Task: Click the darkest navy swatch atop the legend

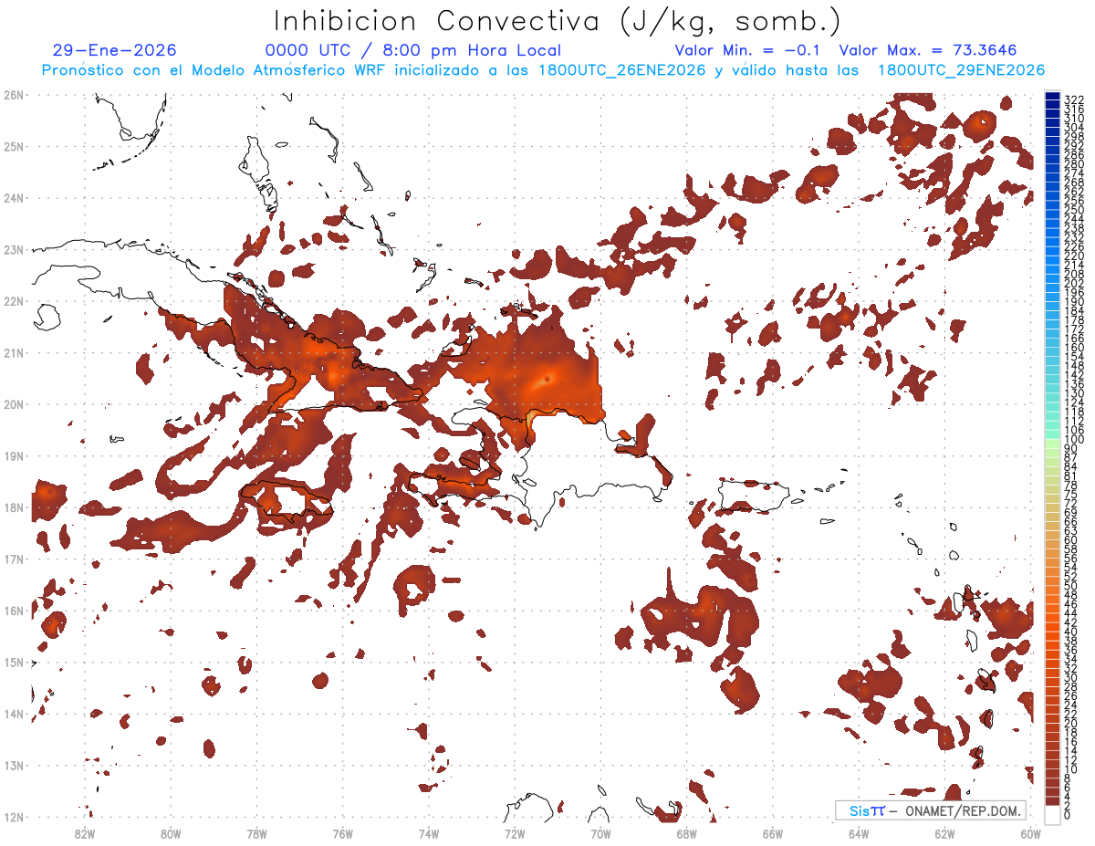Action: 1053,96
